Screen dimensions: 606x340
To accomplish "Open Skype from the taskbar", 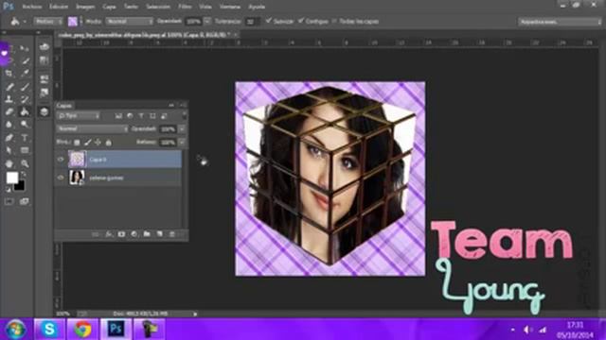I will tap(49, 330).
